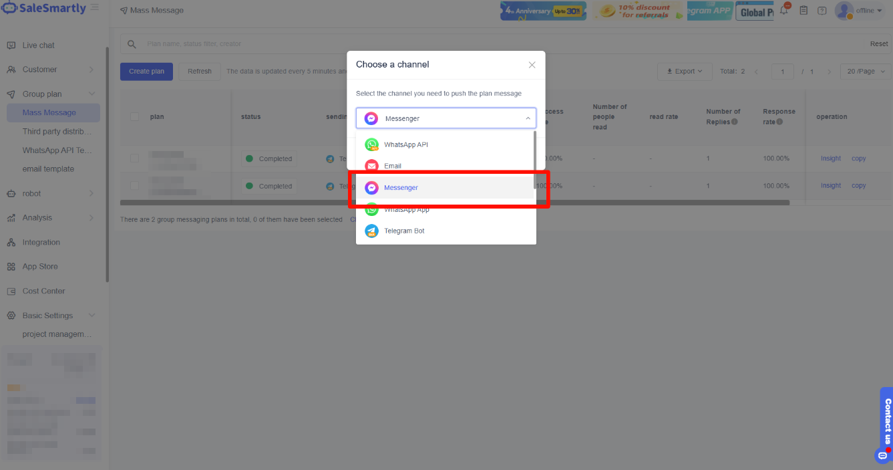Open the 10% discount for referrals banner
893x470 pixels.
[638, 11]
